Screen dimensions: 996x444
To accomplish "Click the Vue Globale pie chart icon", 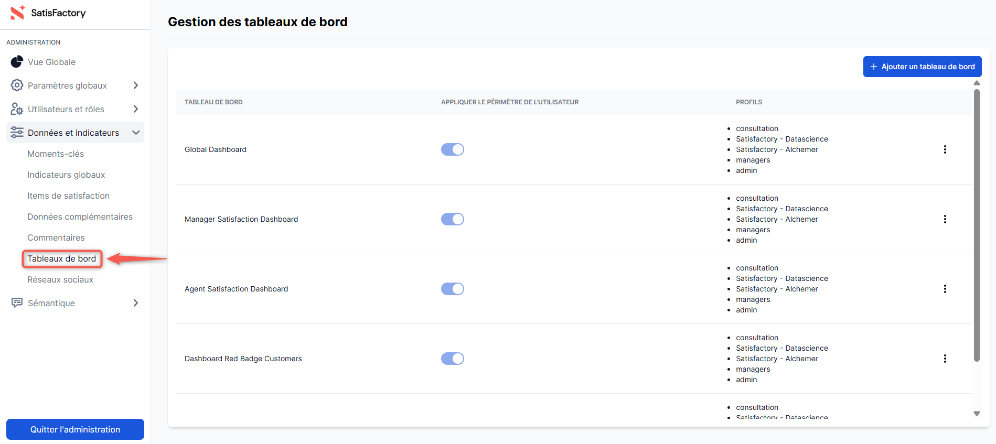I will [x=17, y=62].
